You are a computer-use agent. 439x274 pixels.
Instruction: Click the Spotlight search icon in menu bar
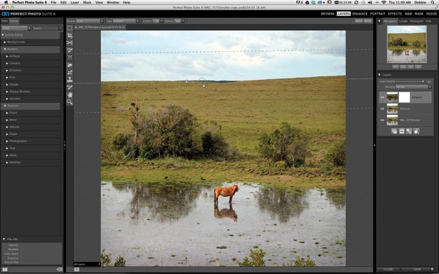click(x=433, y=3)
